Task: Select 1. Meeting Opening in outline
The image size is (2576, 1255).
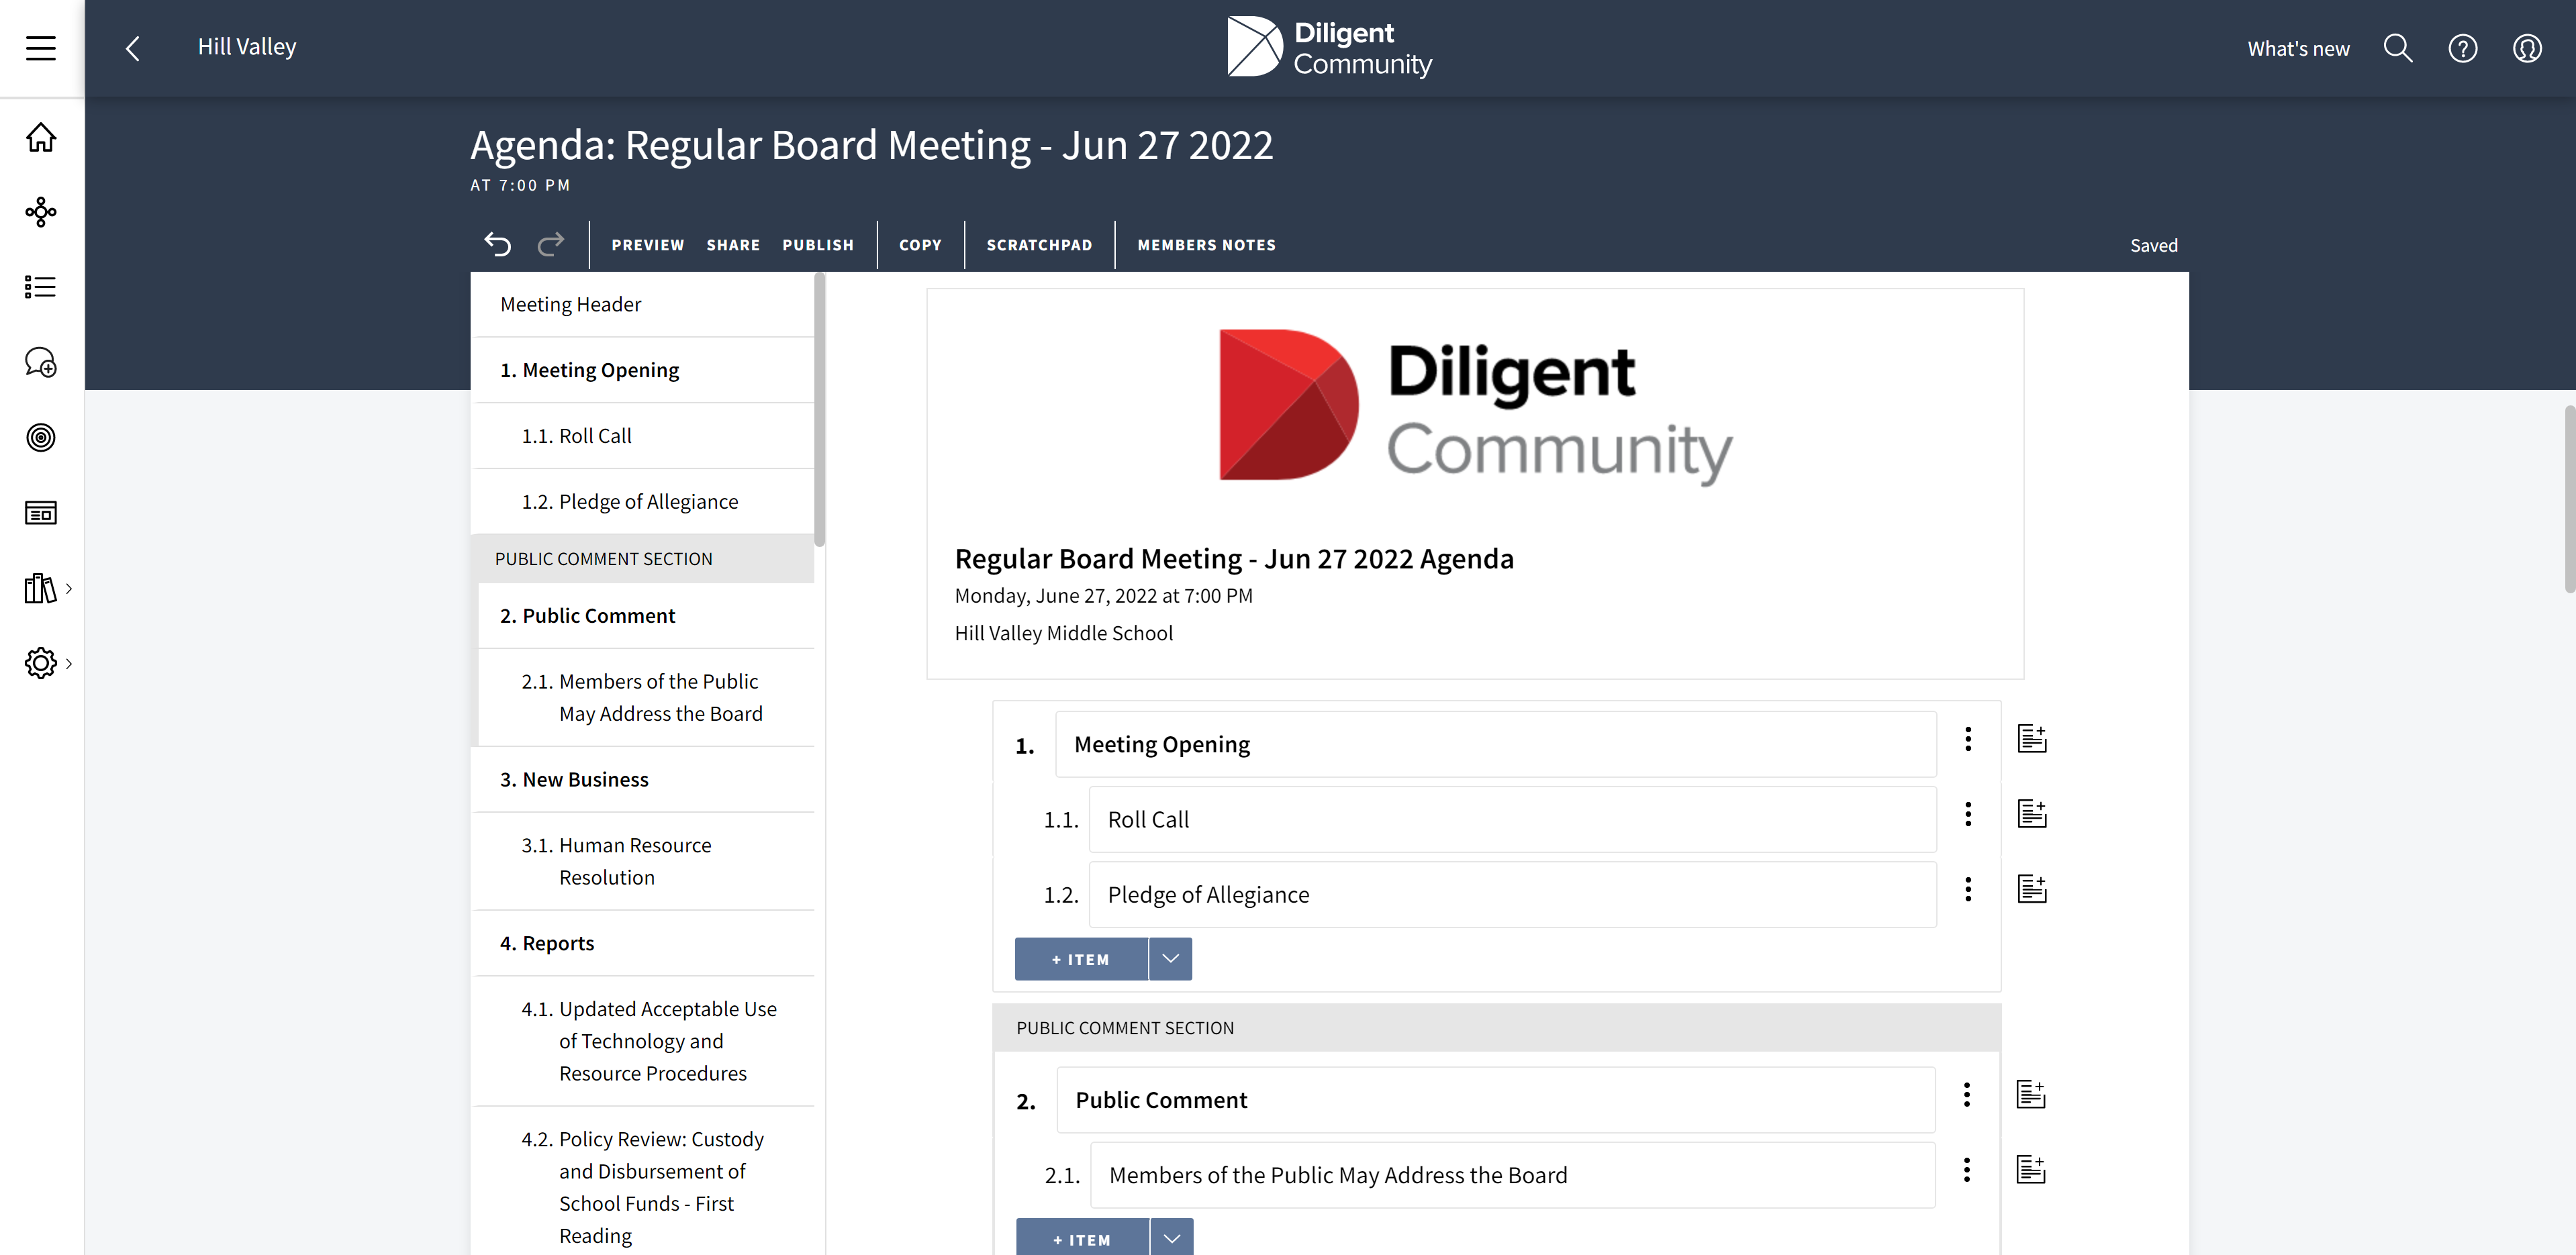Action: tap(642, 370)
